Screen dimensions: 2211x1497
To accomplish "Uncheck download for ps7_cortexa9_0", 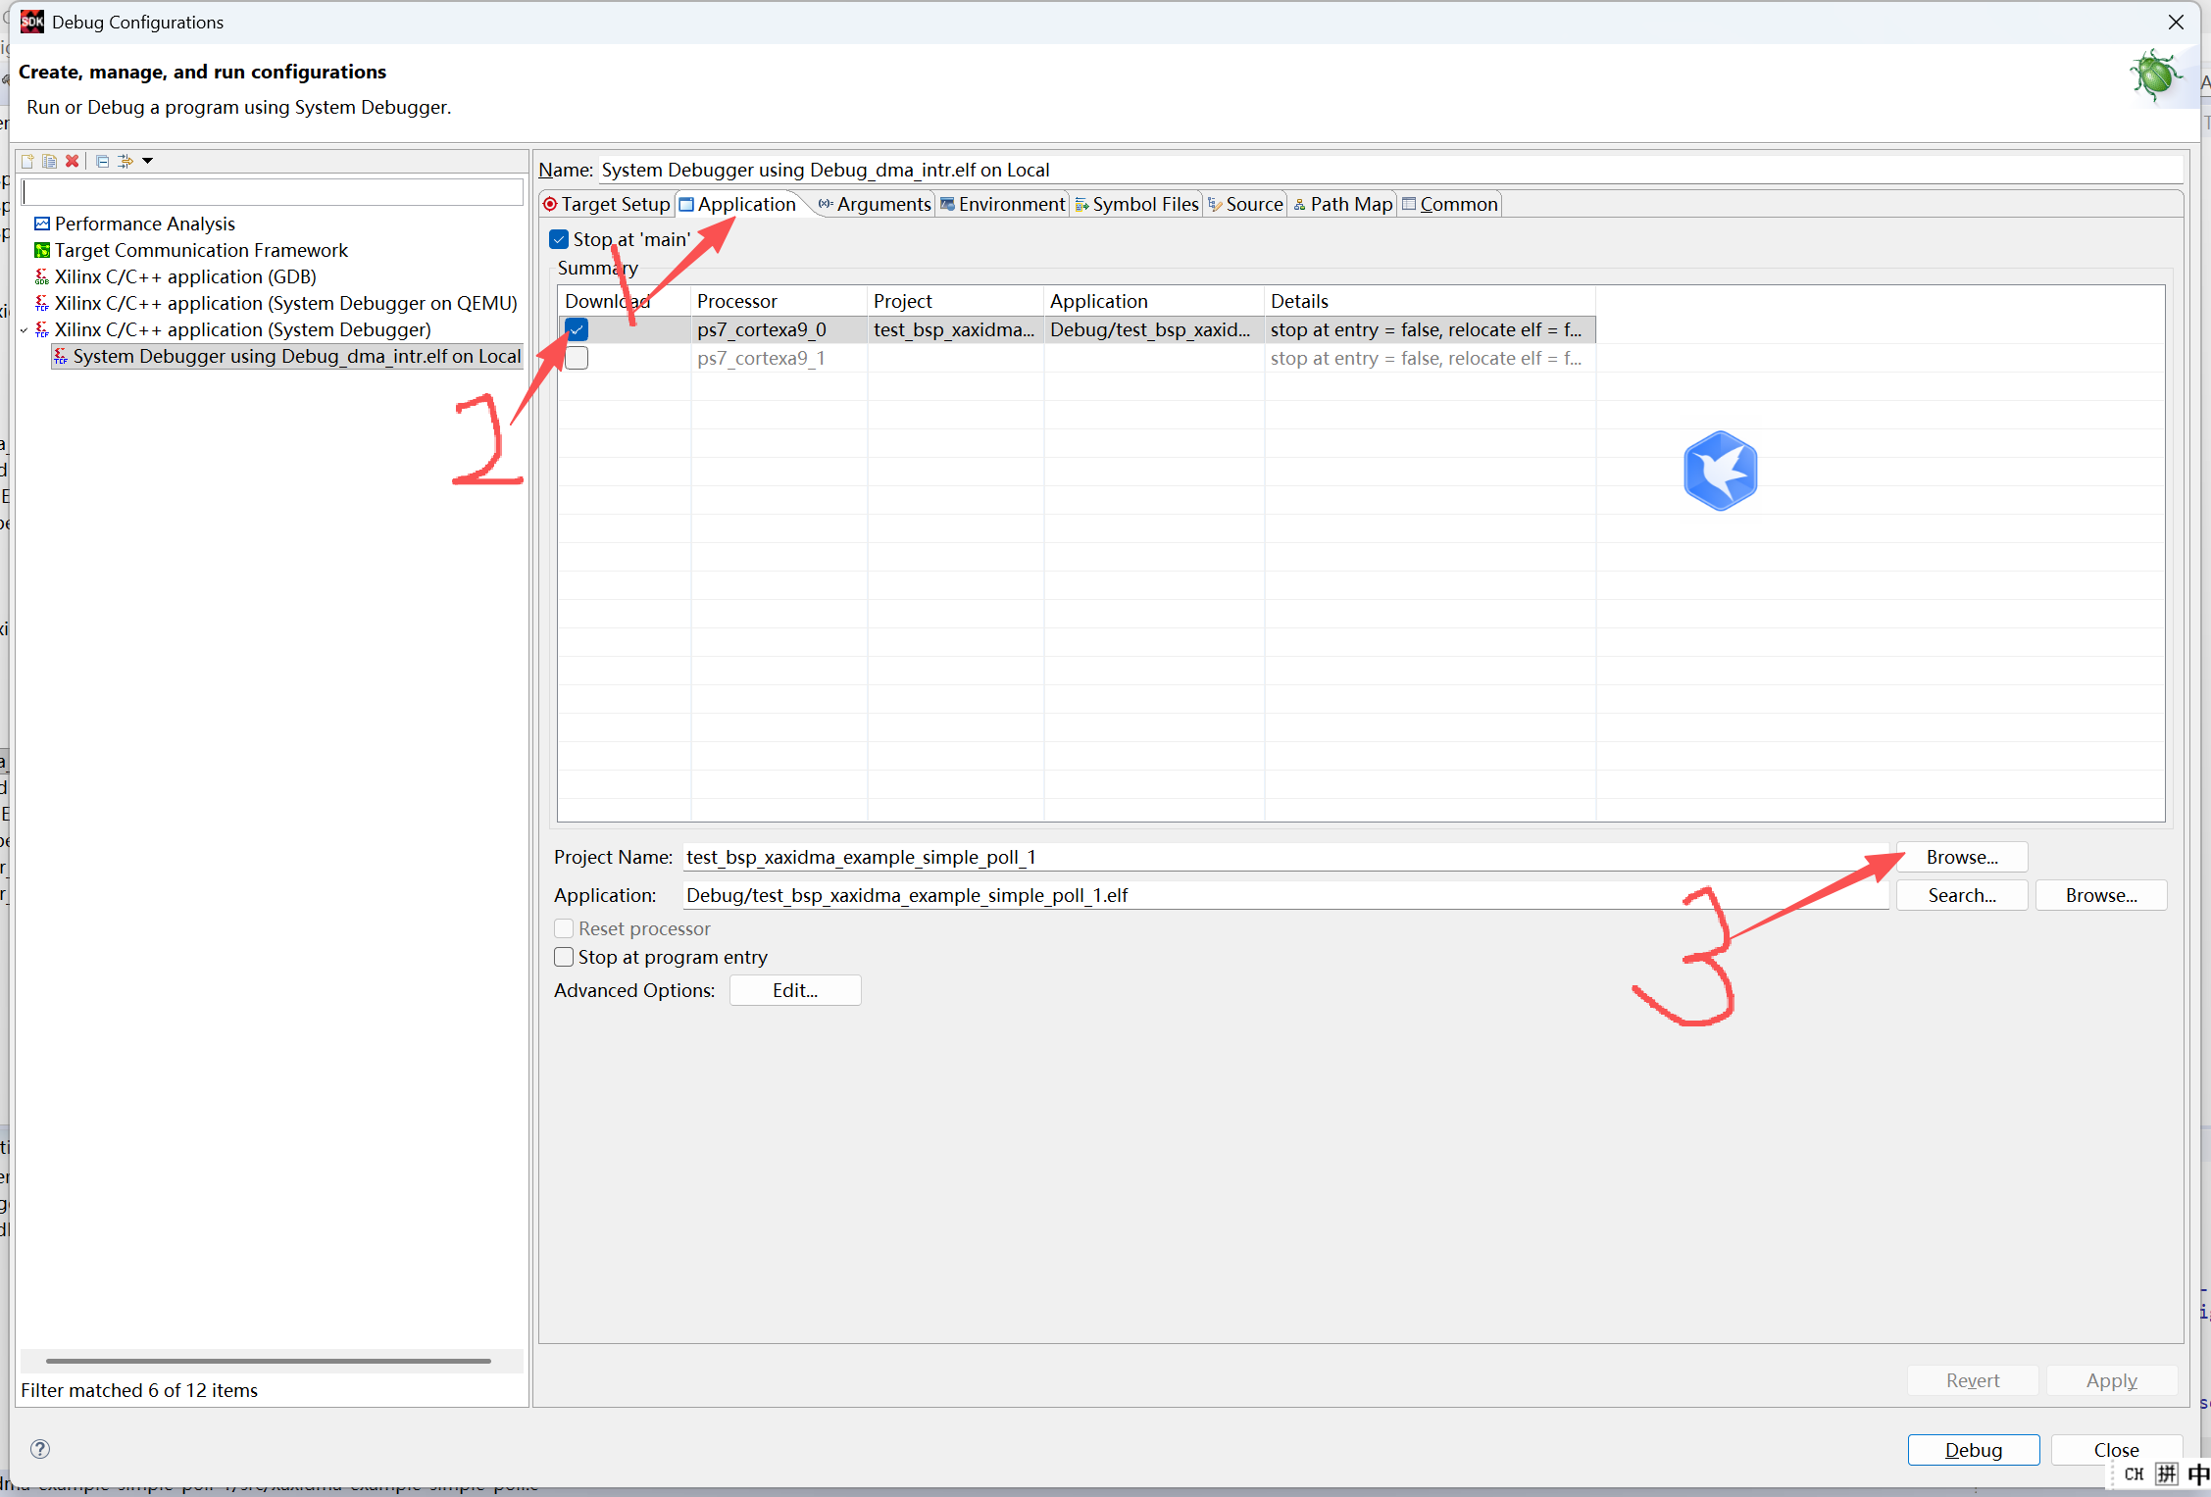I will (x=577, y=329).
